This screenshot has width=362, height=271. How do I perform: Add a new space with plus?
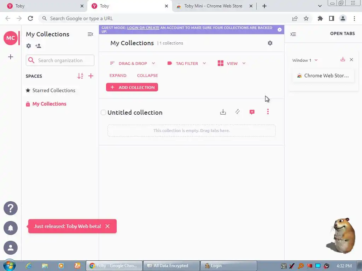pyautogui.click(x=91, y=76)
